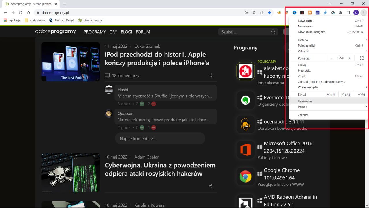Click the screen-capture download icon in address bar
The height and width of the screenshot is (208, 369).
pos(246,12)
